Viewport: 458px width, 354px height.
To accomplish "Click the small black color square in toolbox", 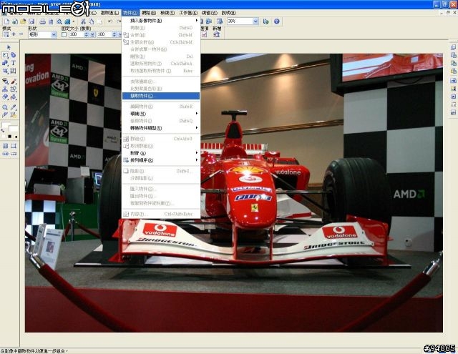I will [x=9, y=137].
